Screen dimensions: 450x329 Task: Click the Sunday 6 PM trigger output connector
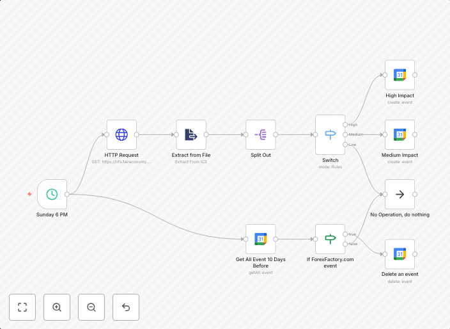(67, 194)
